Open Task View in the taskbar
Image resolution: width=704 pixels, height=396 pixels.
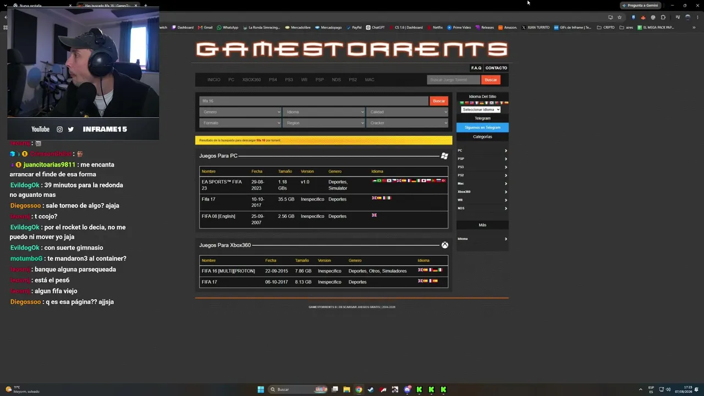(334, 389)
